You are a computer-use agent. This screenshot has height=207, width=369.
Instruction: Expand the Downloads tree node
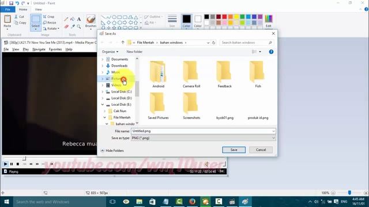click(103, 66)
